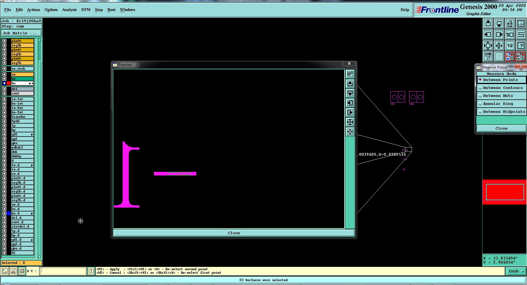Select the ss.etch layer row
The image size is (527, 285).
tap(22, 69)
